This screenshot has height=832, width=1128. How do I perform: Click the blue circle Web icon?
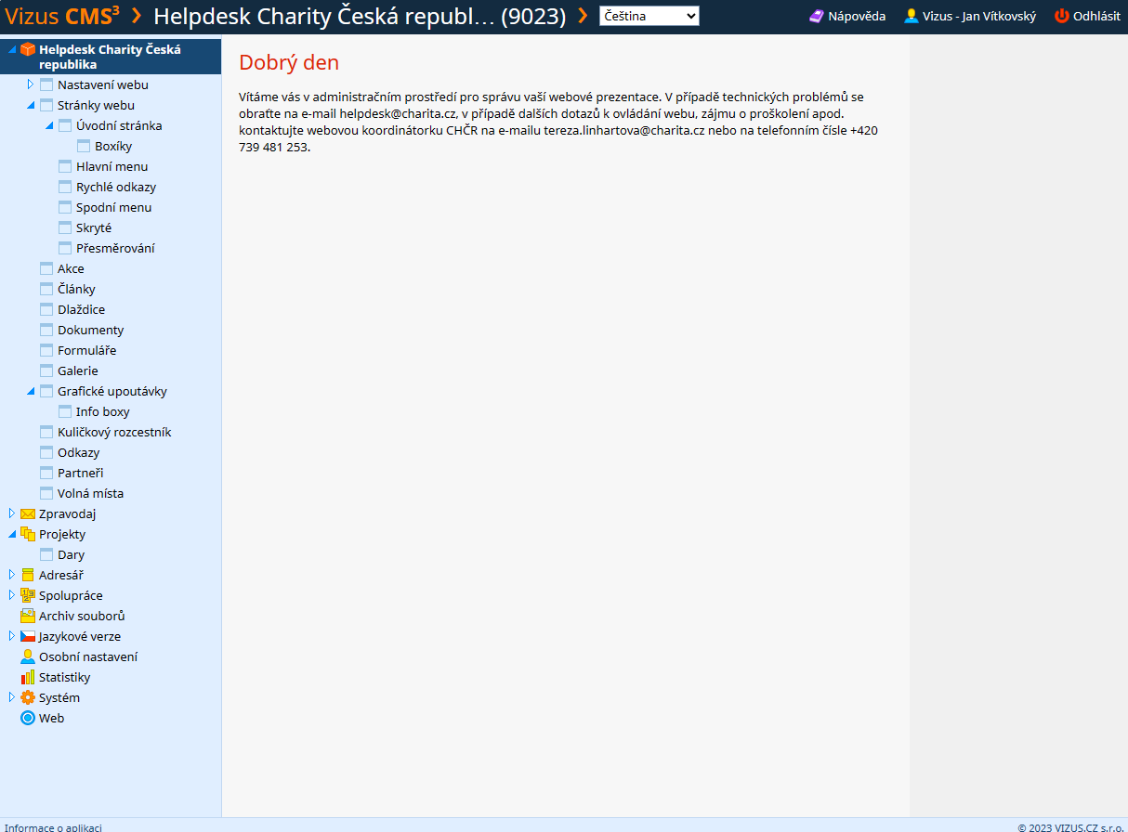click(28, 718)
